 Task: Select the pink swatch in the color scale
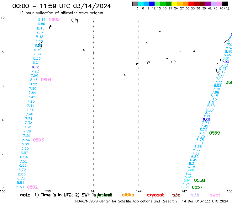pyautogui.click(x=219, y=4)
